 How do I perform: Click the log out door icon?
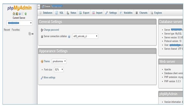tap(17, 14)
